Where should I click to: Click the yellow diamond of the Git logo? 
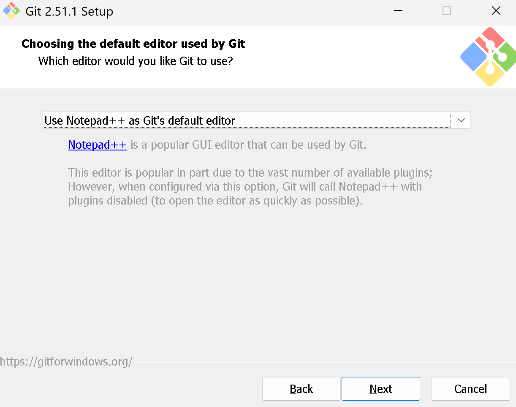(490, 75)
